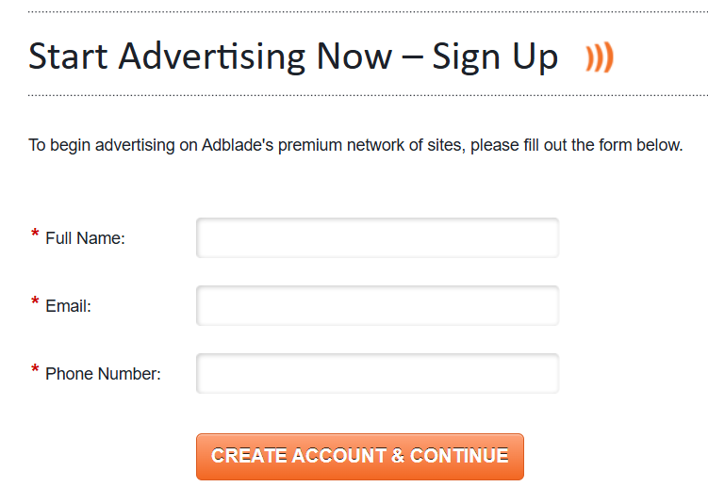Screen dimensions: 708x503
Task: Click the red asterisk beside Full Name
Action: [35, 235]
